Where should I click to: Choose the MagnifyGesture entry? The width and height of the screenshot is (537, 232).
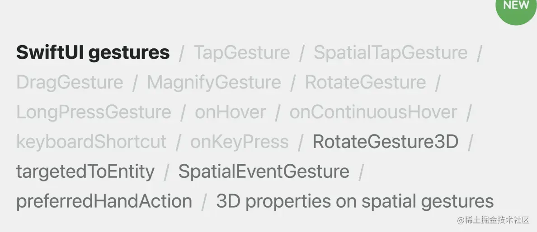point(214,83)
